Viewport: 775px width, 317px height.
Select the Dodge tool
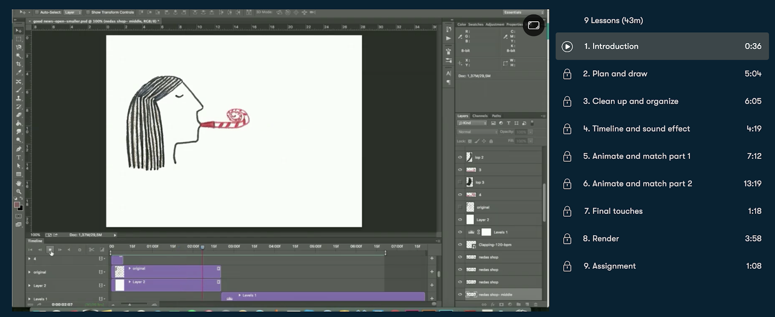[19, 140]
